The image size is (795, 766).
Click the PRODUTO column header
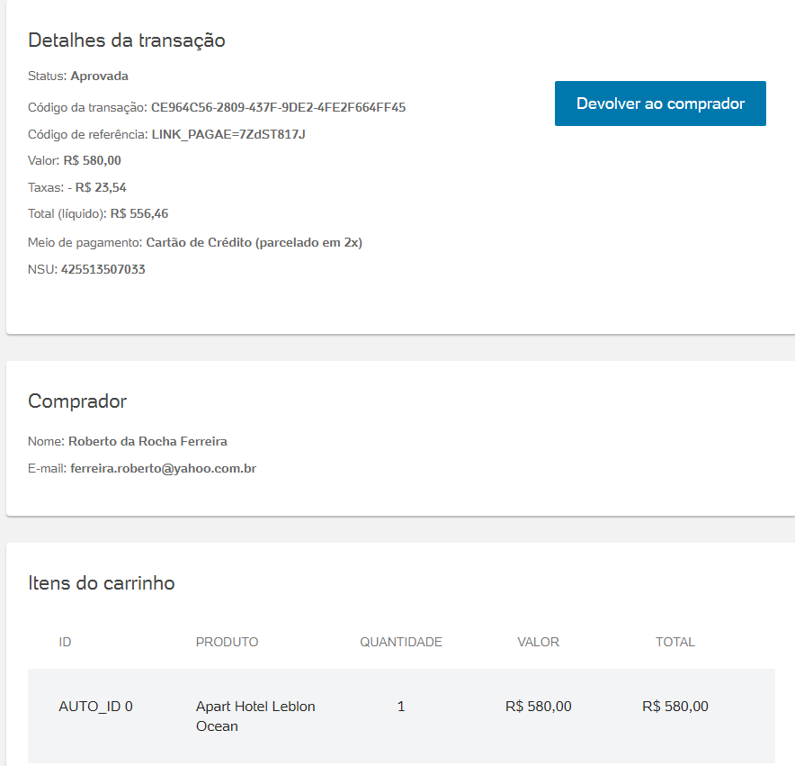227,642
